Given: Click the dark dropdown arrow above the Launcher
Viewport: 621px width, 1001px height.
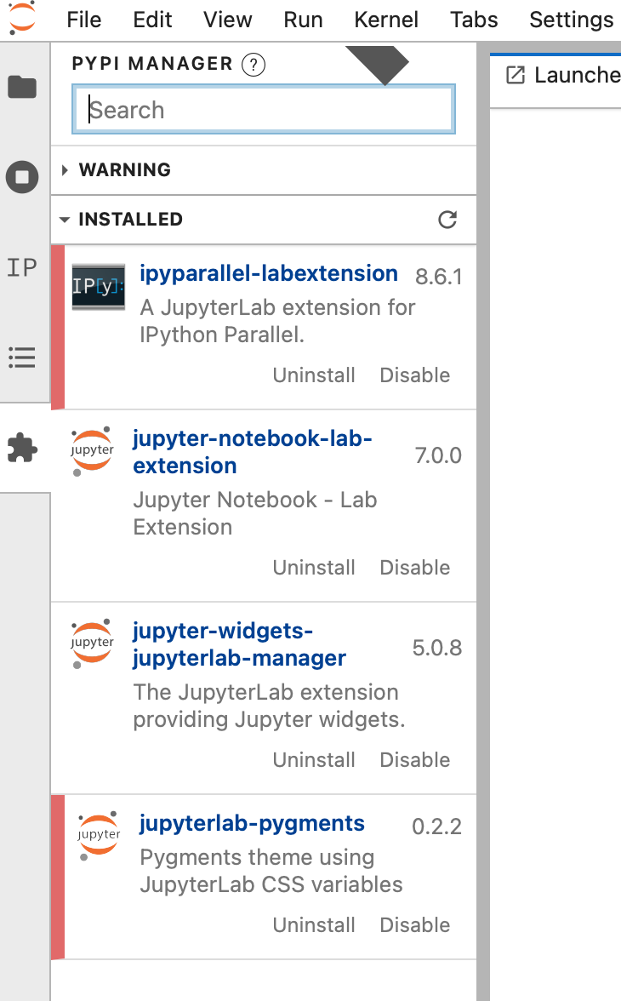Looking at the screenshot, I should [x=376, y=64].
